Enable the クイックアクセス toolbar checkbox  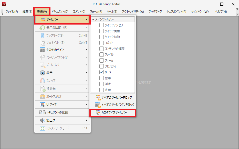[x=101, y=25]
